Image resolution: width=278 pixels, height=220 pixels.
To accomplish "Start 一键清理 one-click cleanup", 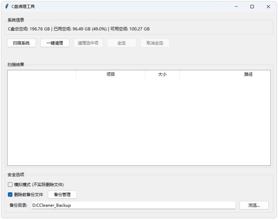I will 55,43.
